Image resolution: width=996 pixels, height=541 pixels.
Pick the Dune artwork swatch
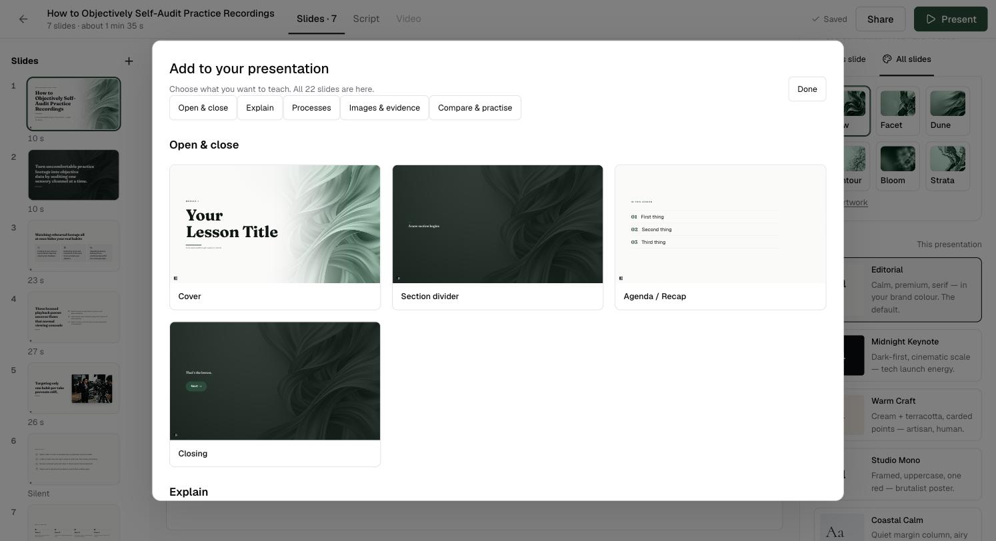coord(947,111)
